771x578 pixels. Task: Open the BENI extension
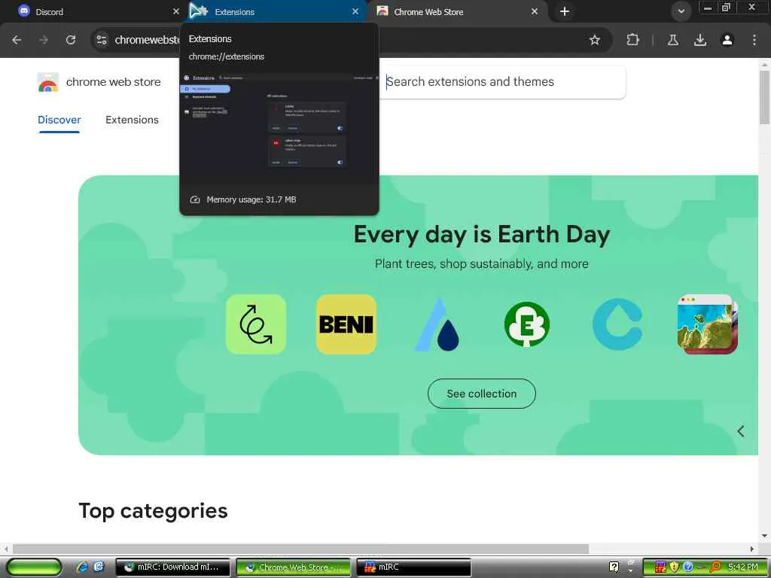click(x=346, y=324)
